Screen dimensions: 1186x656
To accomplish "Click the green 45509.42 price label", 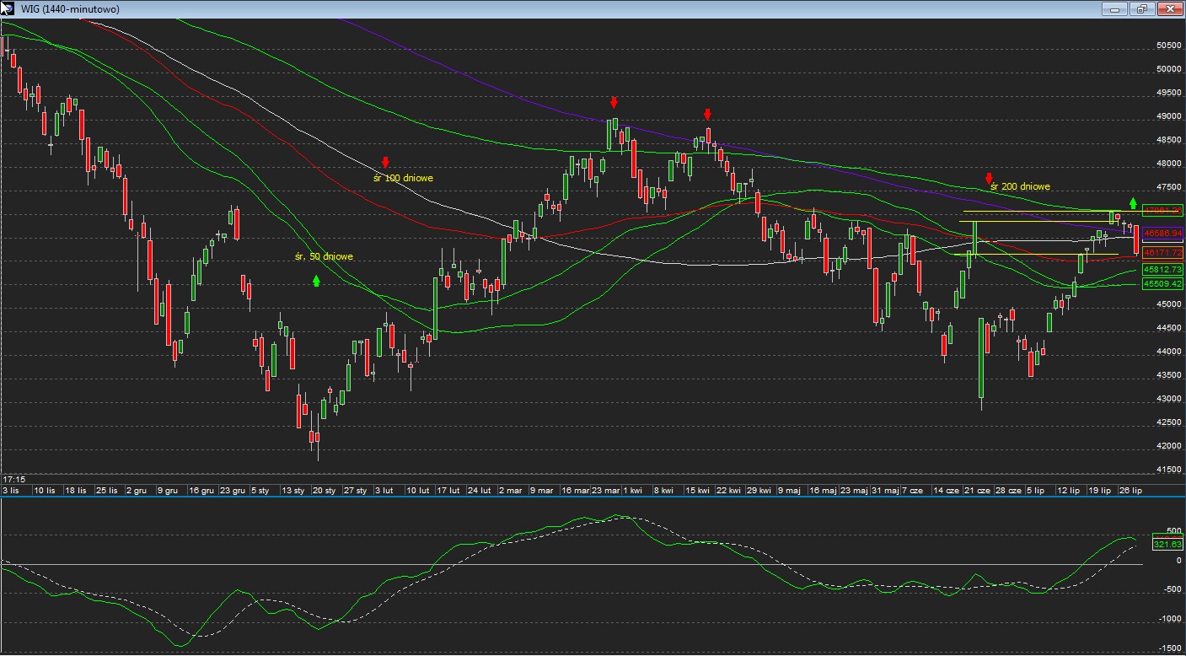I will coord(1163,284).
